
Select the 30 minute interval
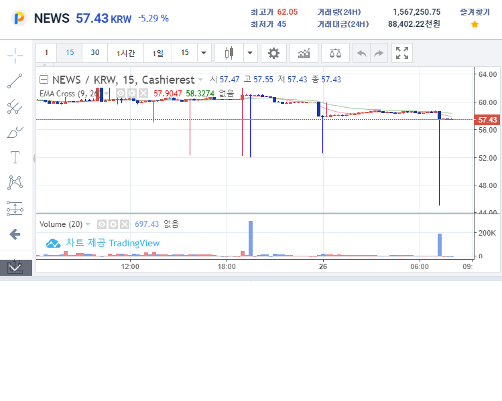95,53
